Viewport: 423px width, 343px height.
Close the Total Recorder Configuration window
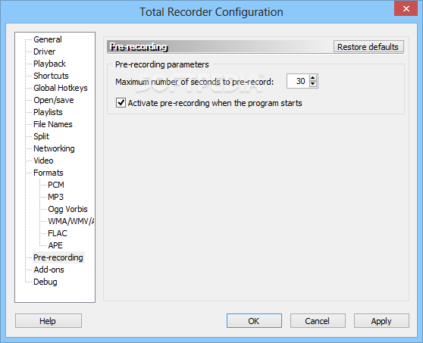(406, 8)
